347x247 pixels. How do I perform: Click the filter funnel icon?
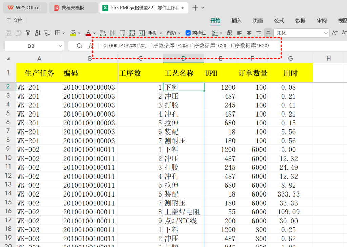point(28,33)
